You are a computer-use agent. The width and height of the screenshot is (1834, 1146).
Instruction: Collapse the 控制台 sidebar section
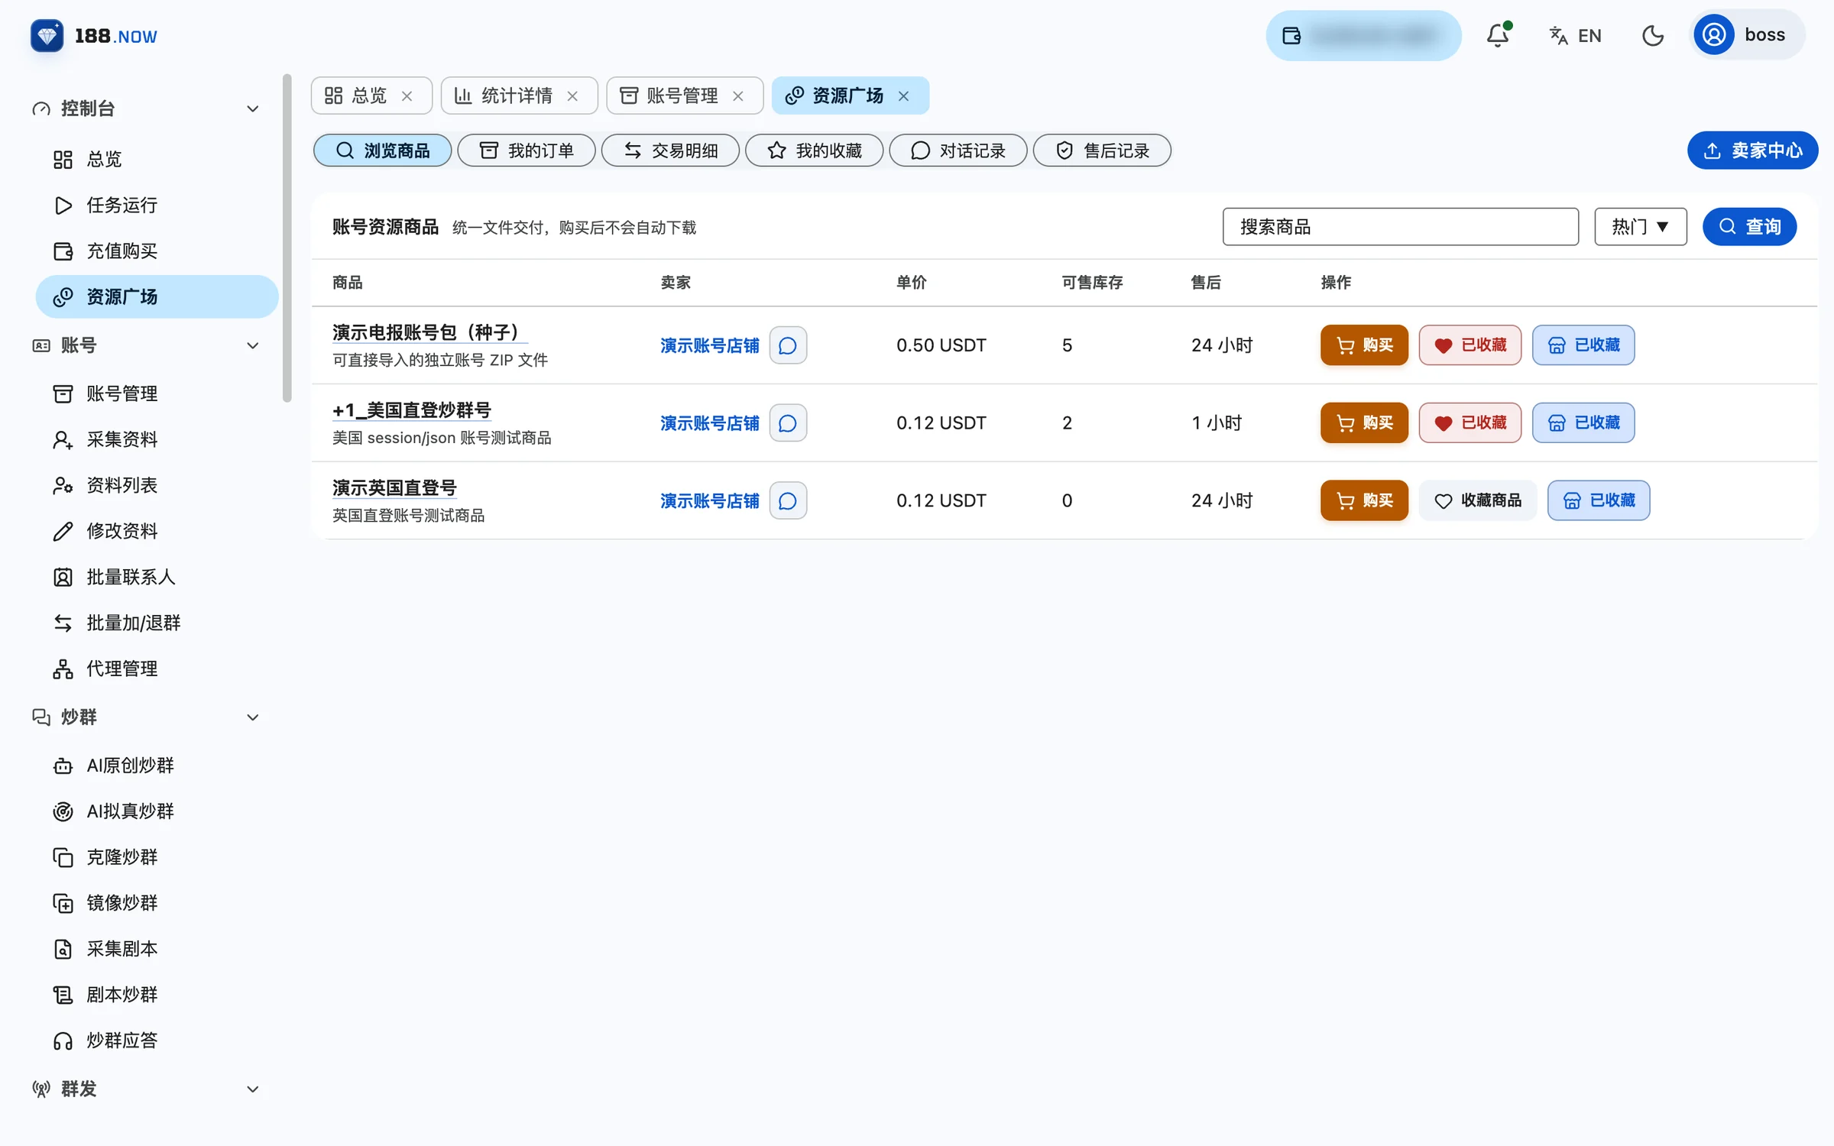coord(147,108)
